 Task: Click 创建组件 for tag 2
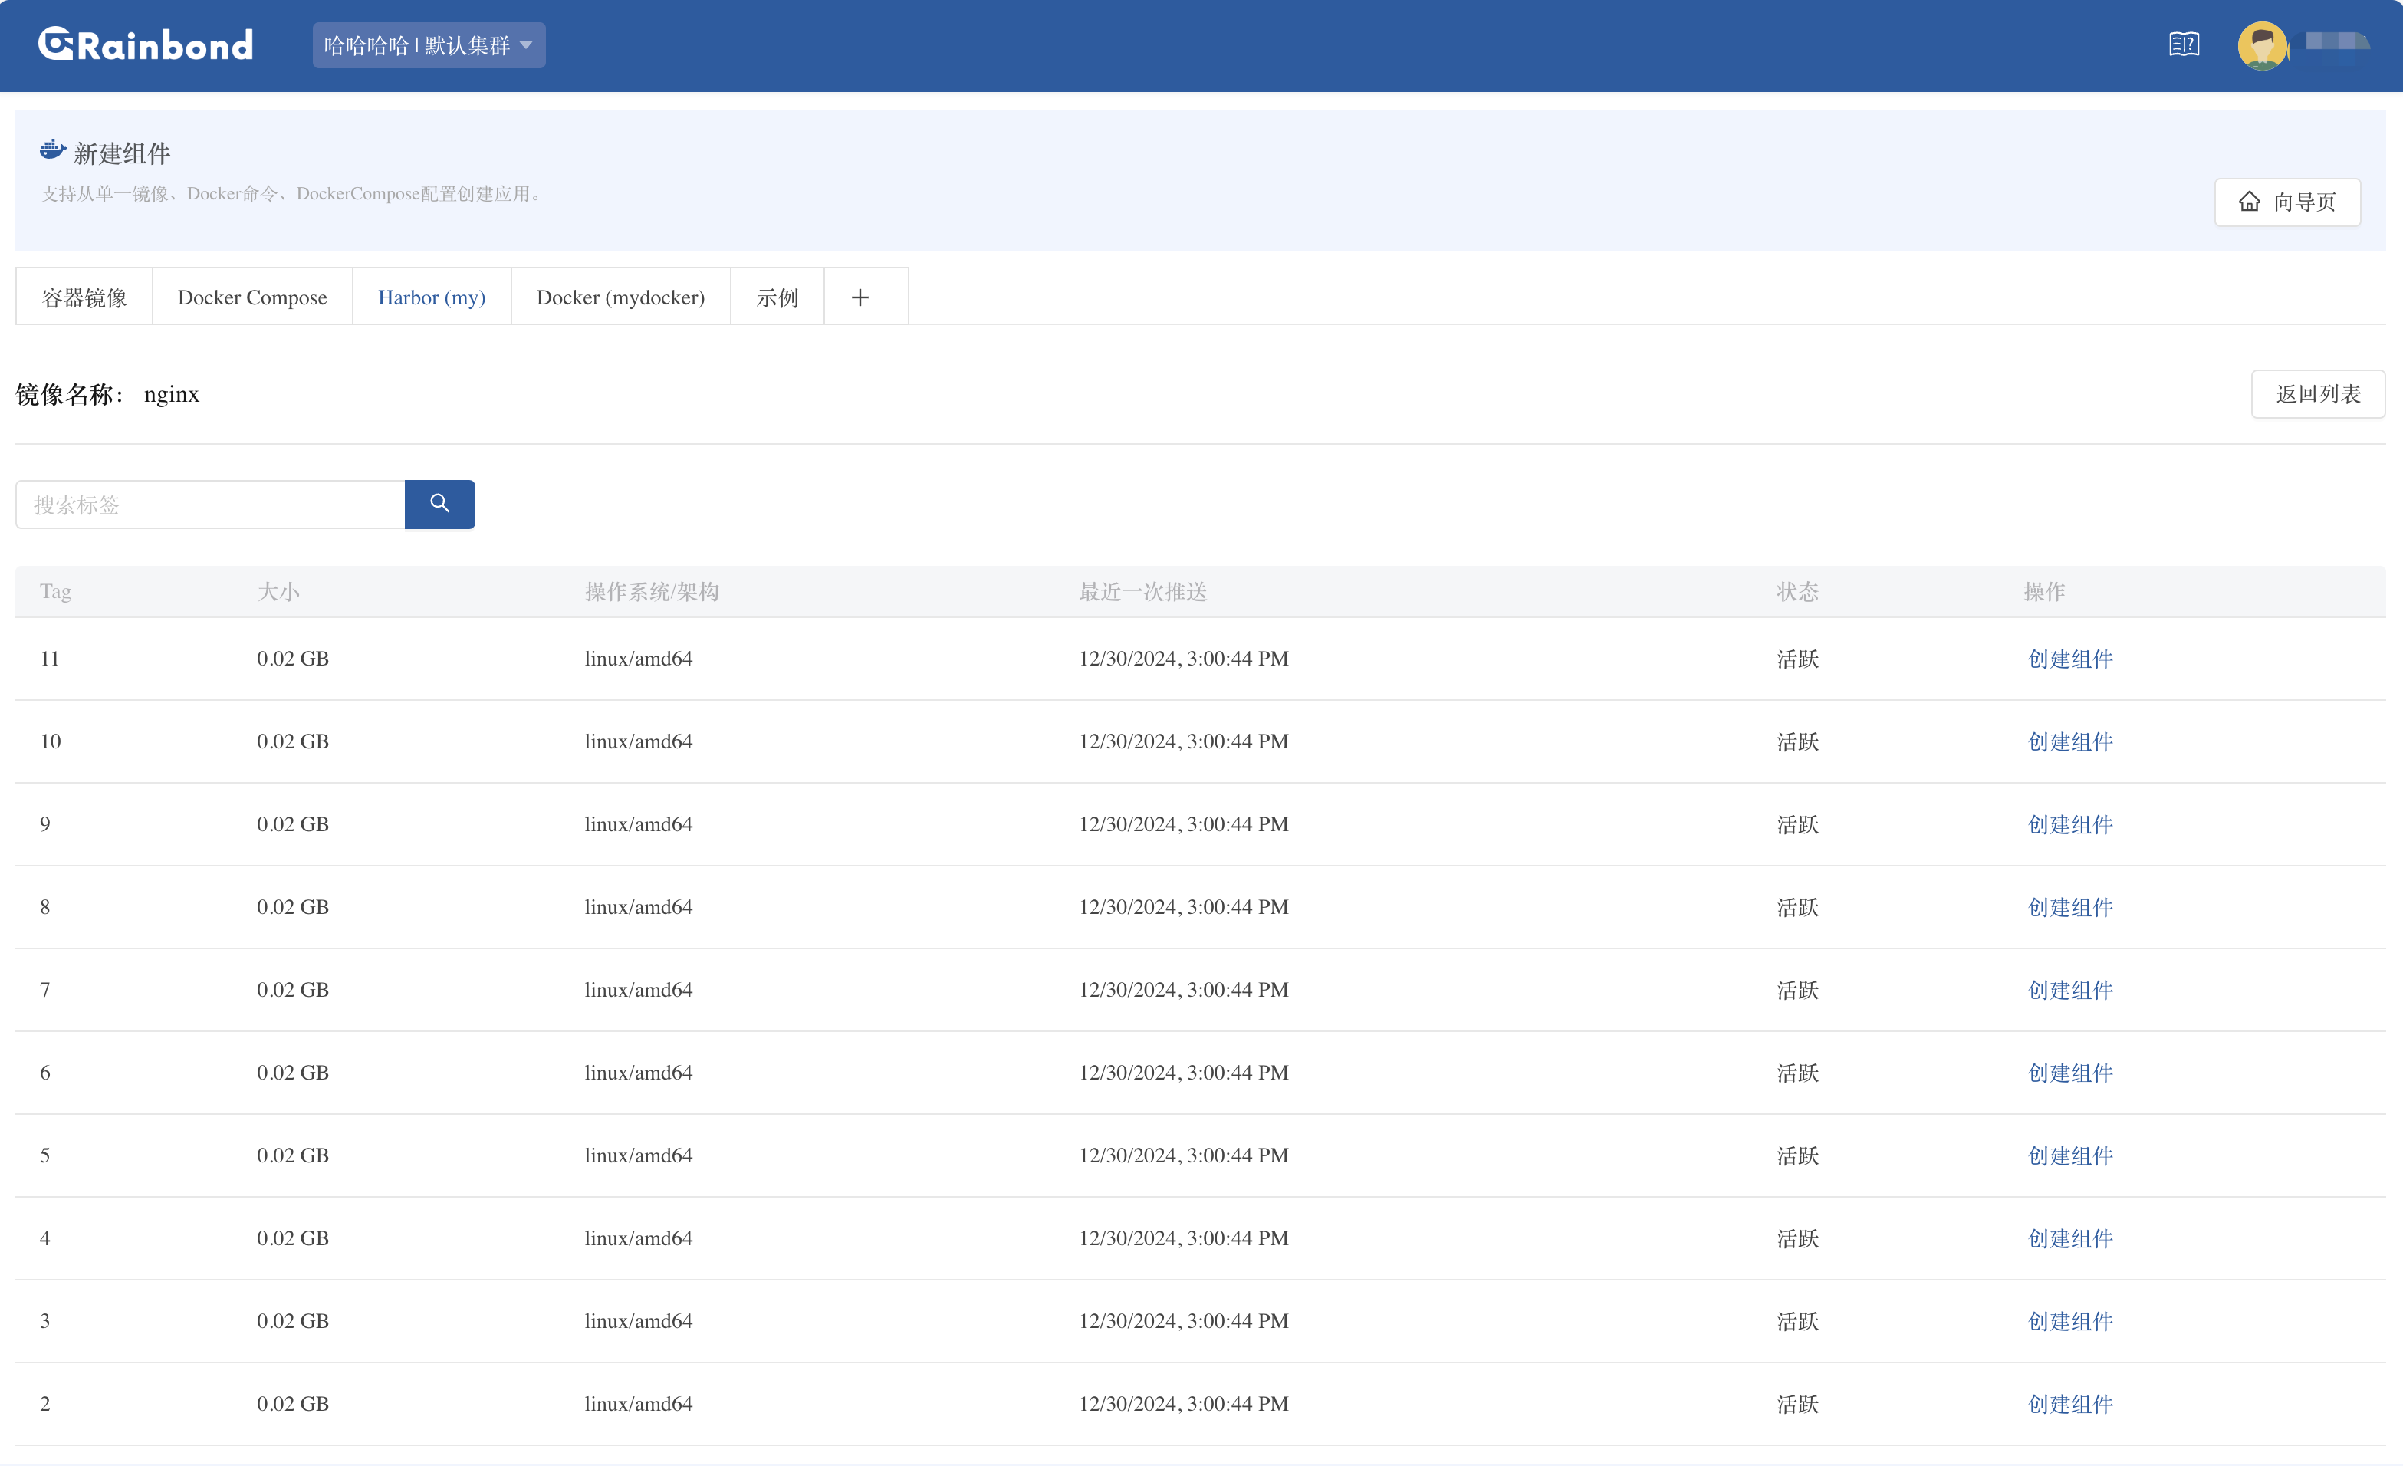coord(2069,1404)
